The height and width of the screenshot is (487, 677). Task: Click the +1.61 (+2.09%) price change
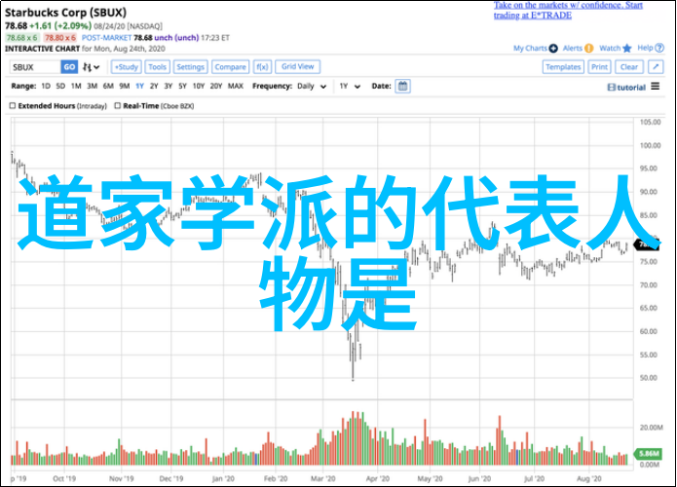pyautogui.click(x=60, y=26)
